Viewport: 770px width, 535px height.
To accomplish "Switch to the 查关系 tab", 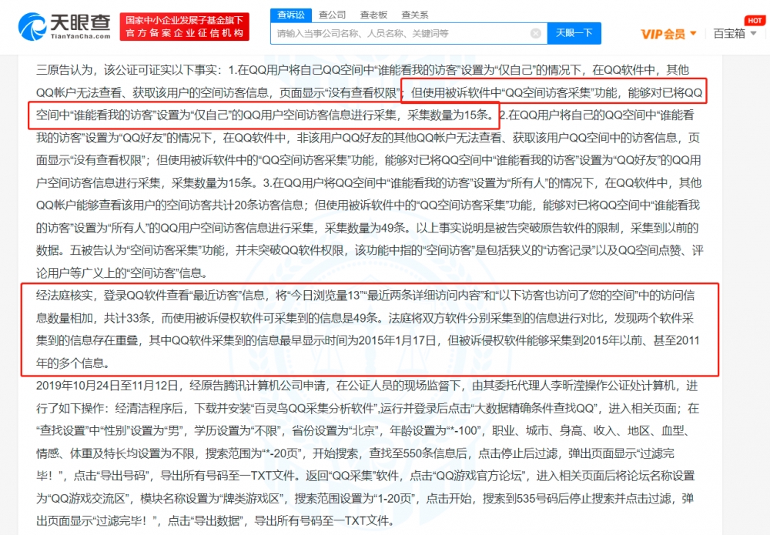I will pyautogui.click(x=414, y=15).
